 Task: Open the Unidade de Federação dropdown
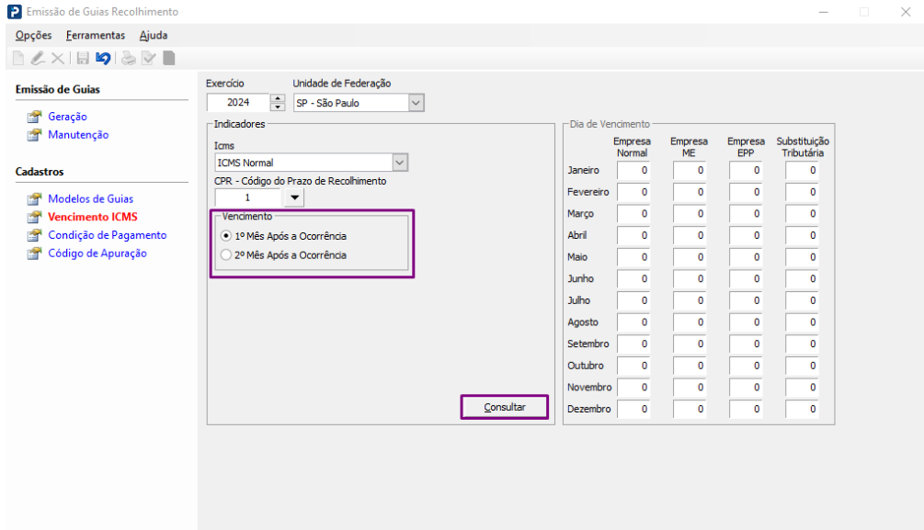416,103
